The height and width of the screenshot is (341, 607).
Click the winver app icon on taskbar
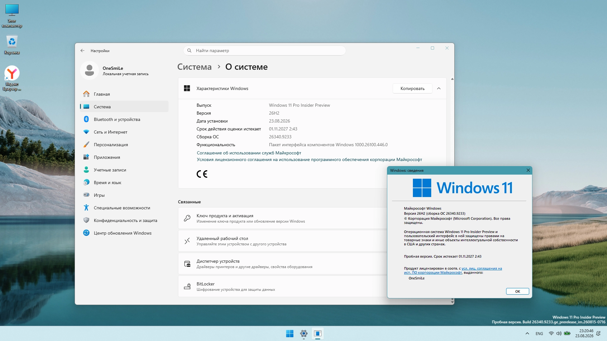coord(318,333)
